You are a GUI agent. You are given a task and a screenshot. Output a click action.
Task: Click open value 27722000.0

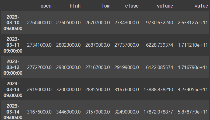tap(39, 67)
